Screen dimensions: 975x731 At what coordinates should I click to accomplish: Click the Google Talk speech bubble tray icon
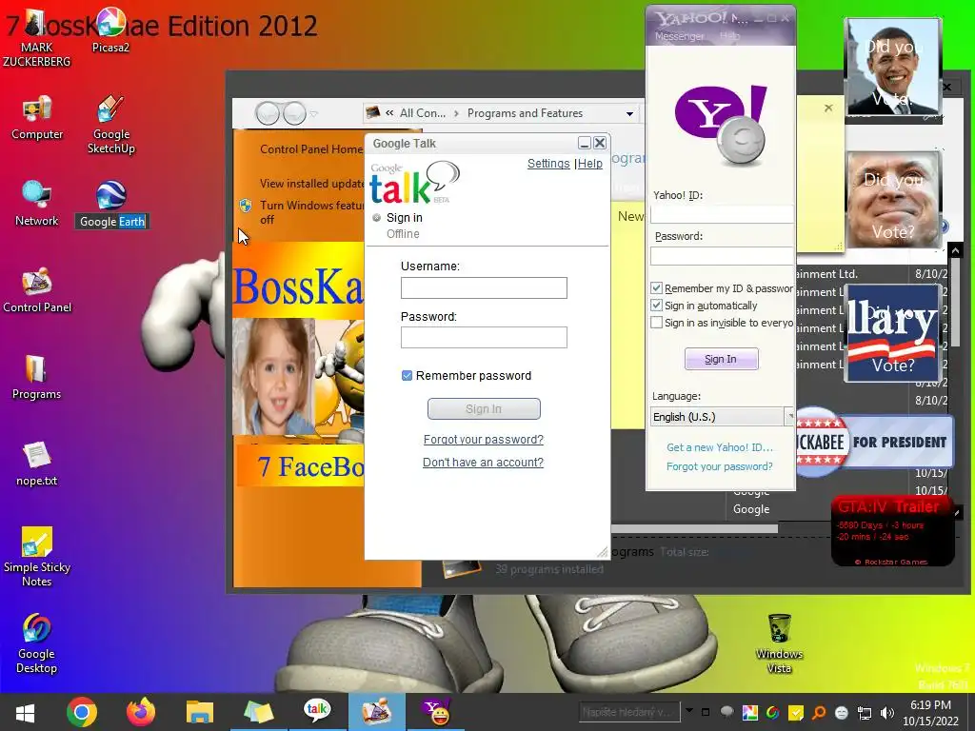[726, 712]
